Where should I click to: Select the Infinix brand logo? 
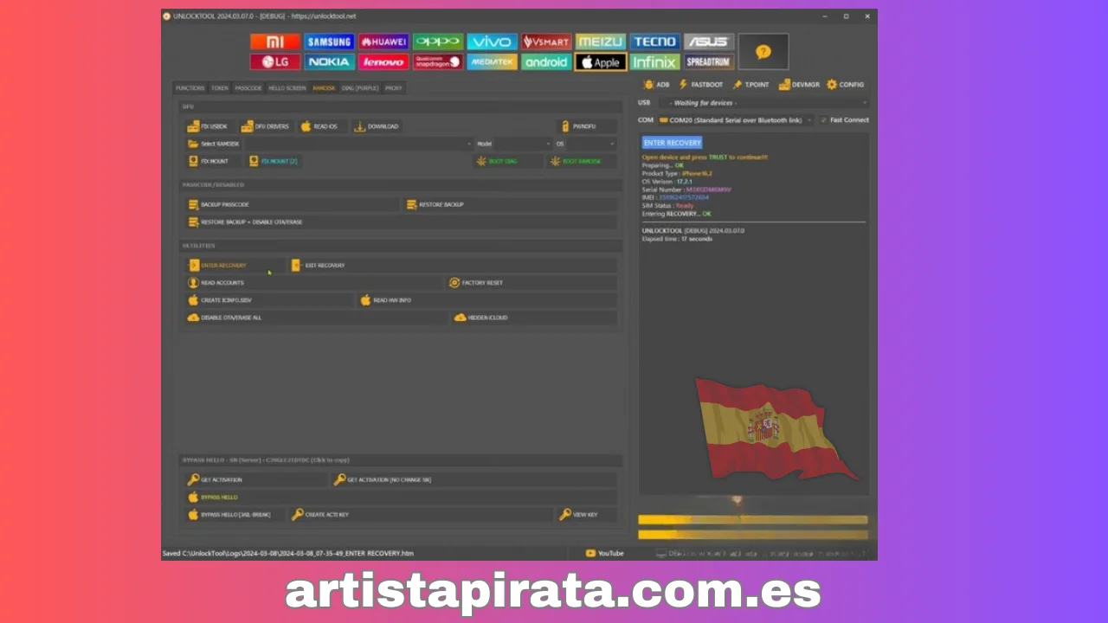pos(654,62)
